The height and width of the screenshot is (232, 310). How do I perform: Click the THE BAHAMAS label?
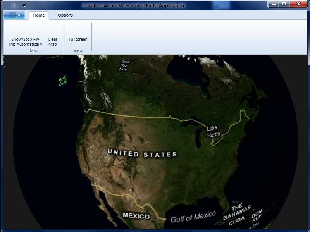pyautogui.click(x=237, y=211)
